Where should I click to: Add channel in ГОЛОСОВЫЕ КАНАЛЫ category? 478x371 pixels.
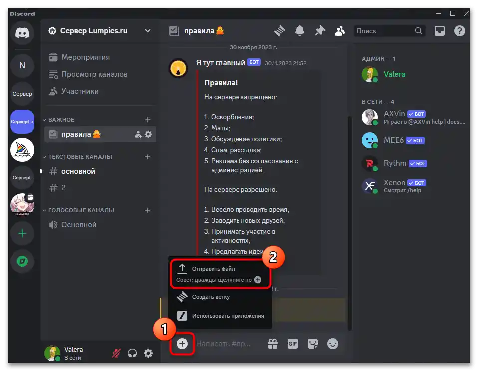point(148,210)
